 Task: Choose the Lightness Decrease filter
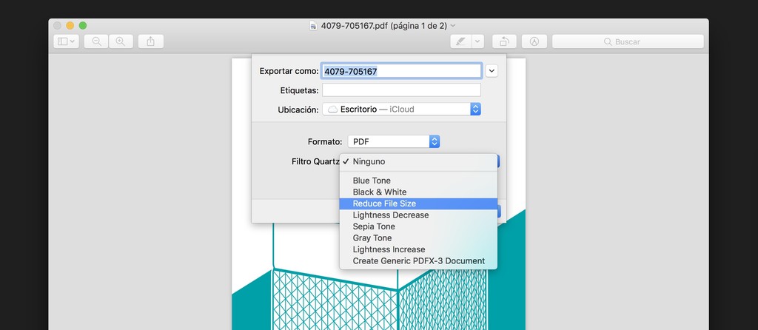tap(418, 215)
